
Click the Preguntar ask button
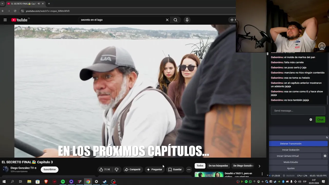click(154, 169)
